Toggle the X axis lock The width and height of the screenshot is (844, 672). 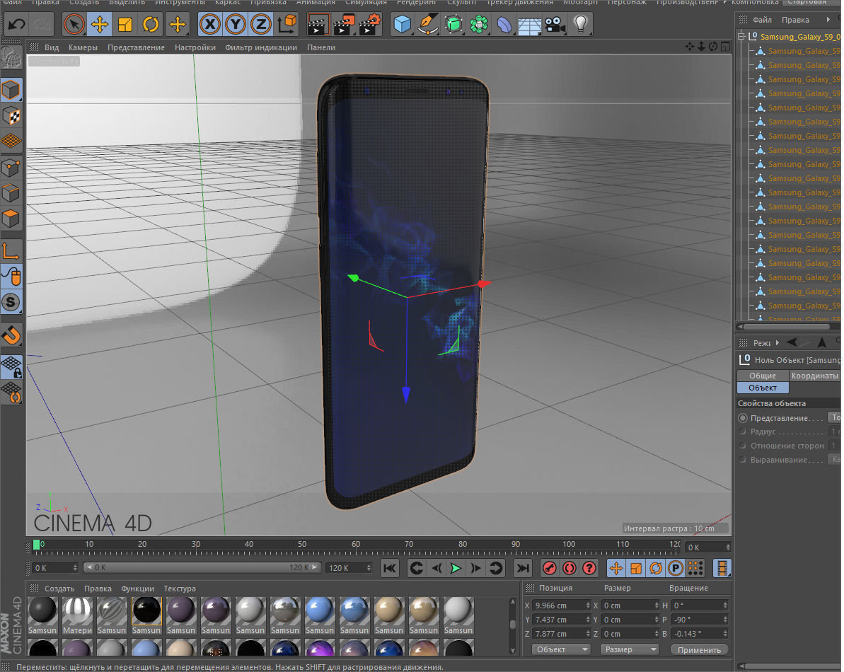click(210, 24)
